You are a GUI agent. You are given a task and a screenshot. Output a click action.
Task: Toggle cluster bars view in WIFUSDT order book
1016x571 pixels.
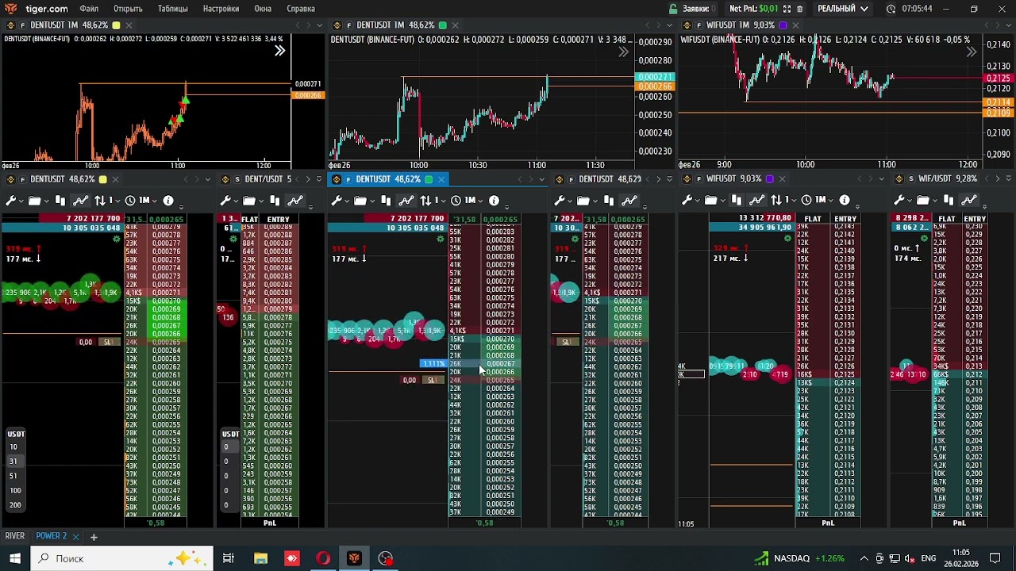click(x=736, y=201)
